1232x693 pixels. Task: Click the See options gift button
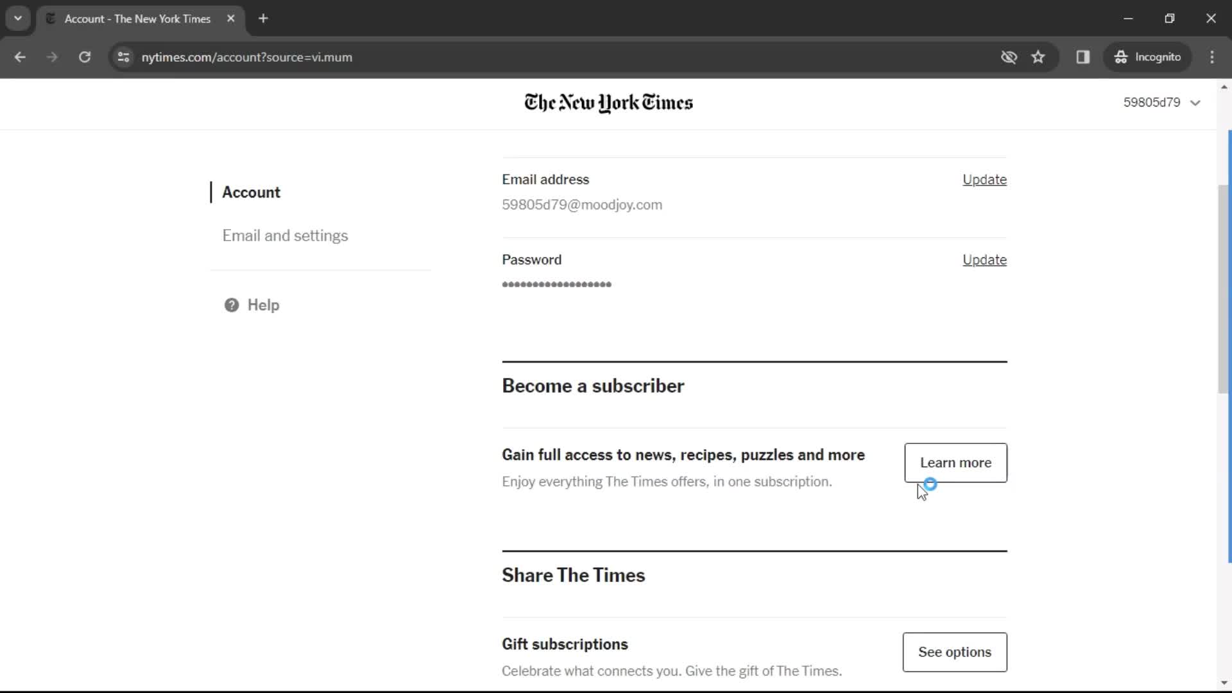click(954, 653)
